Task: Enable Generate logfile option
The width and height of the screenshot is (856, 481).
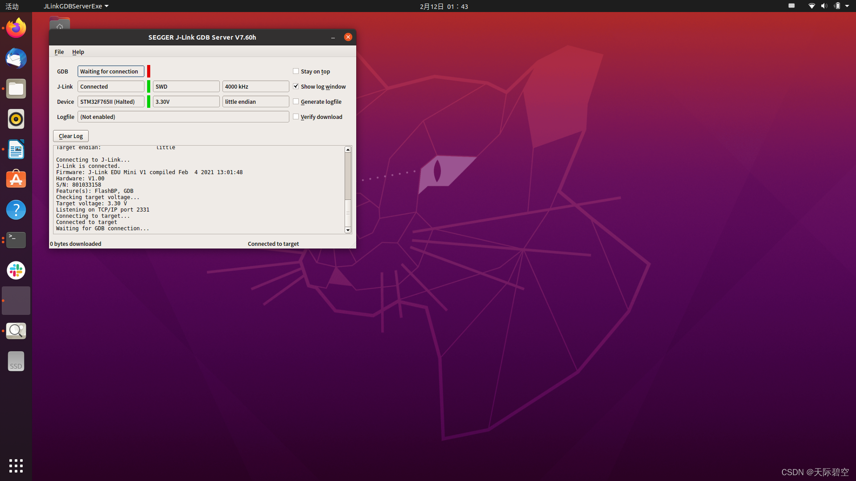Action: tap(296, 102)
